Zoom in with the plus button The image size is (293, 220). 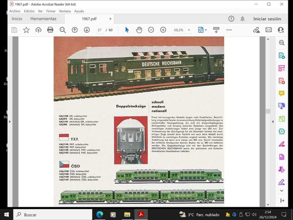coord(163,30)
